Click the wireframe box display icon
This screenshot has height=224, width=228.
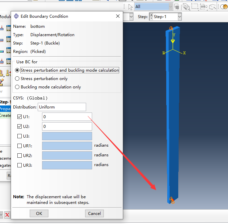point(186,7)
